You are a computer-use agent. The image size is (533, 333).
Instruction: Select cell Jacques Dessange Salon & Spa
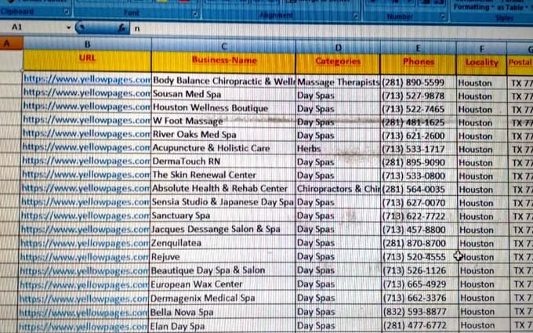tap(223, 230)
